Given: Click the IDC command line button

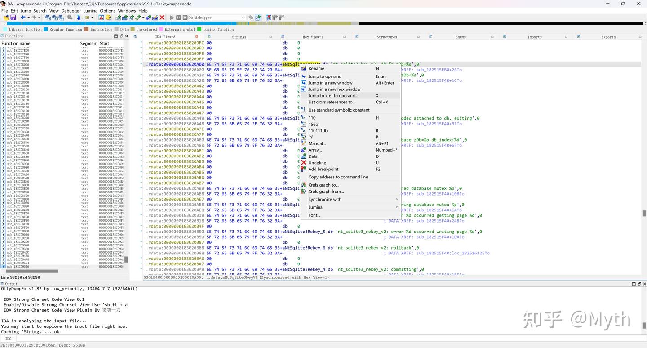Looking at the screenshot, I should point(8,339).
